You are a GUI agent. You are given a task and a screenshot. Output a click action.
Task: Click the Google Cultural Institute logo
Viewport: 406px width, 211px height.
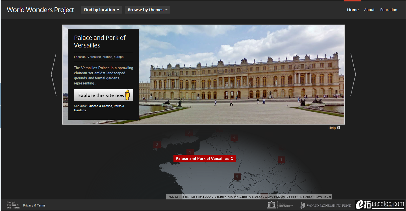click(x=13, y=205)
